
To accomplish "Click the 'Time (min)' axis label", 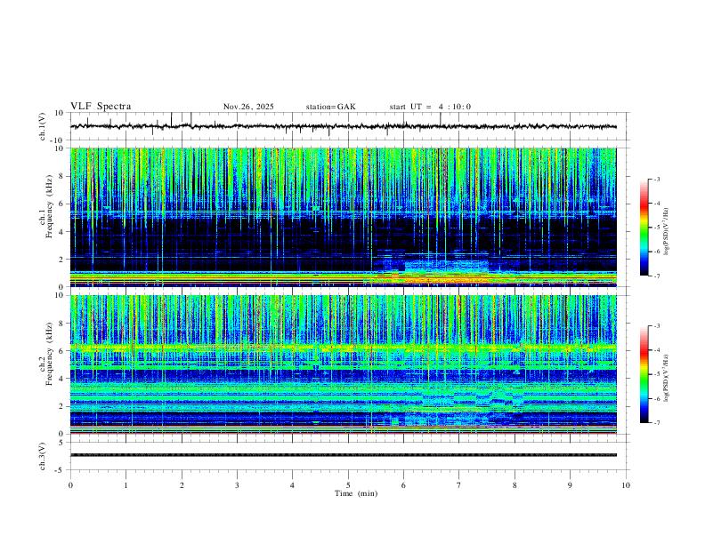I will pos(356,493).
